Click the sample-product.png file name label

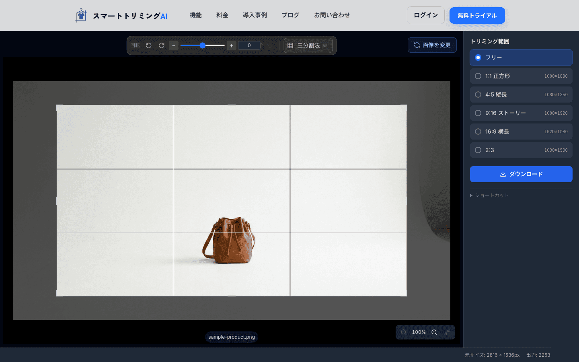(x=232, y=337)
